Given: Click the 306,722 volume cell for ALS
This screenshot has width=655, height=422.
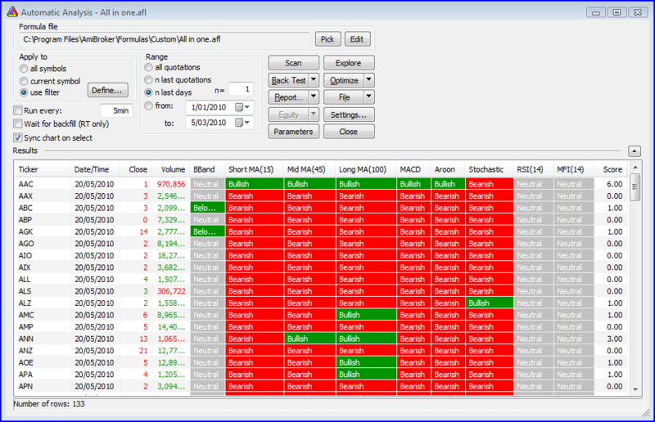Looking at the screenshot, I should click(171, 291).
